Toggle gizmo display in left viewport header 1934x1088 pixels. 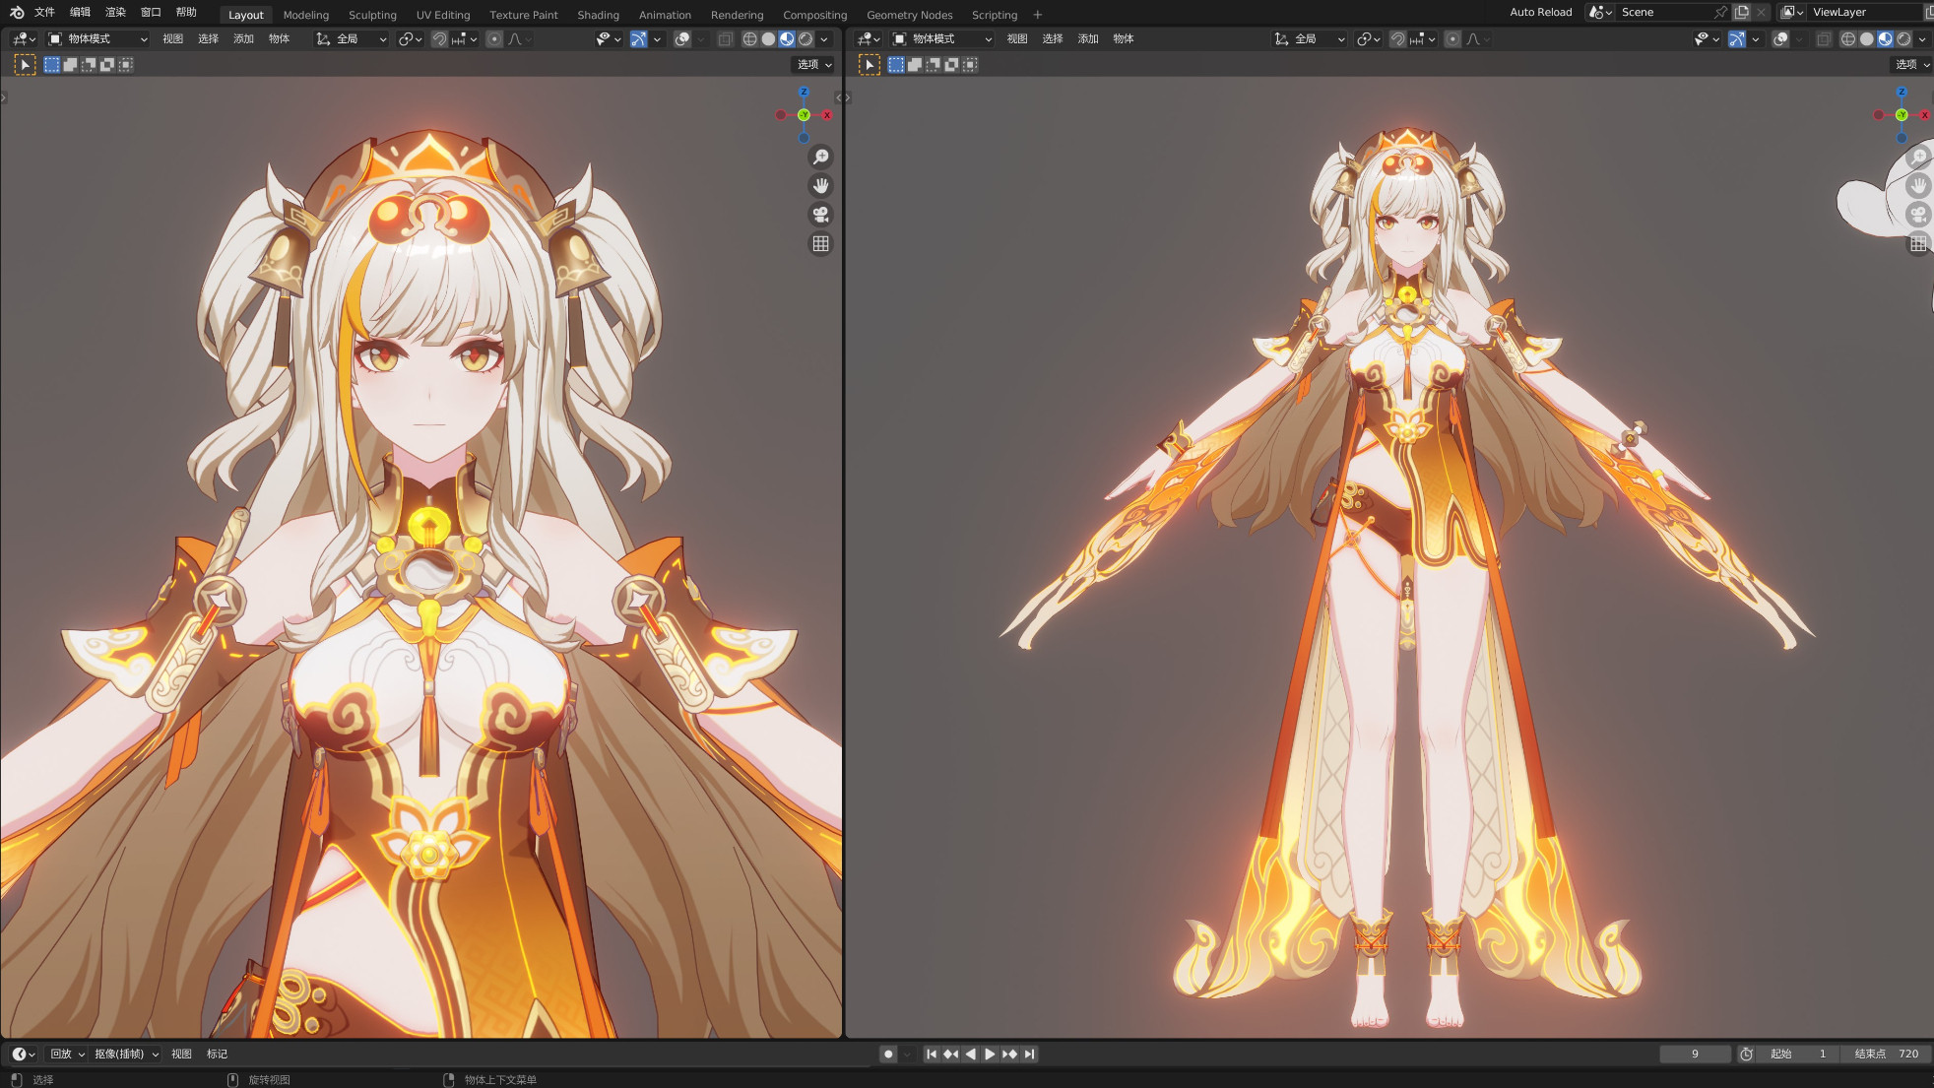coord(638,39)
